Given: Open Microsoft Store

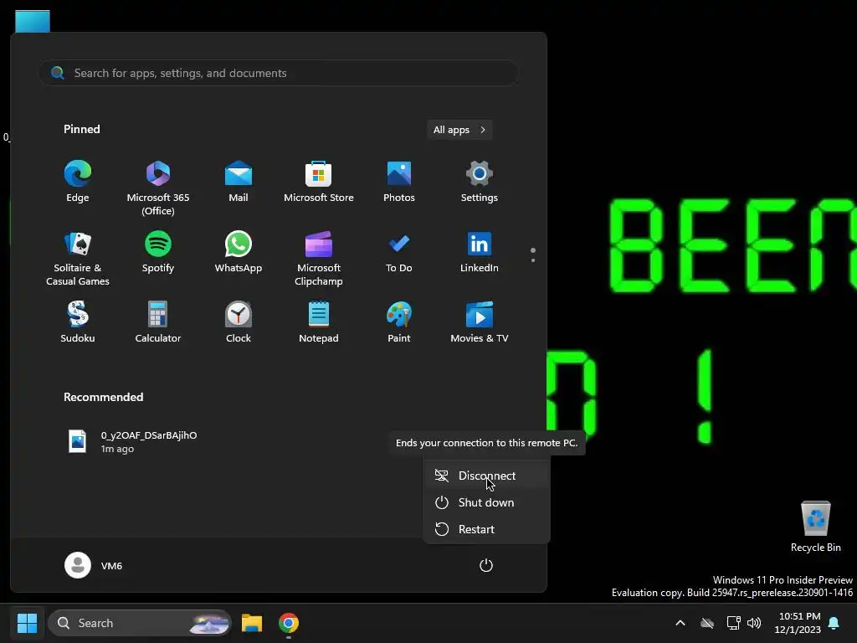Looking at the screenshot, I should (x=319, y=182).
